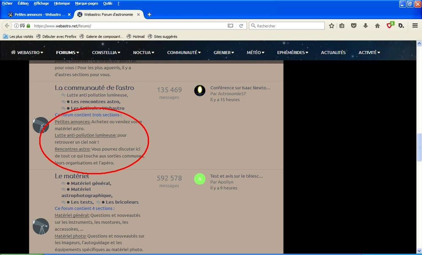The width and height of the screenshot is (422, 255).
Task: Open Les tests subforum link
Action: [82, 202]
